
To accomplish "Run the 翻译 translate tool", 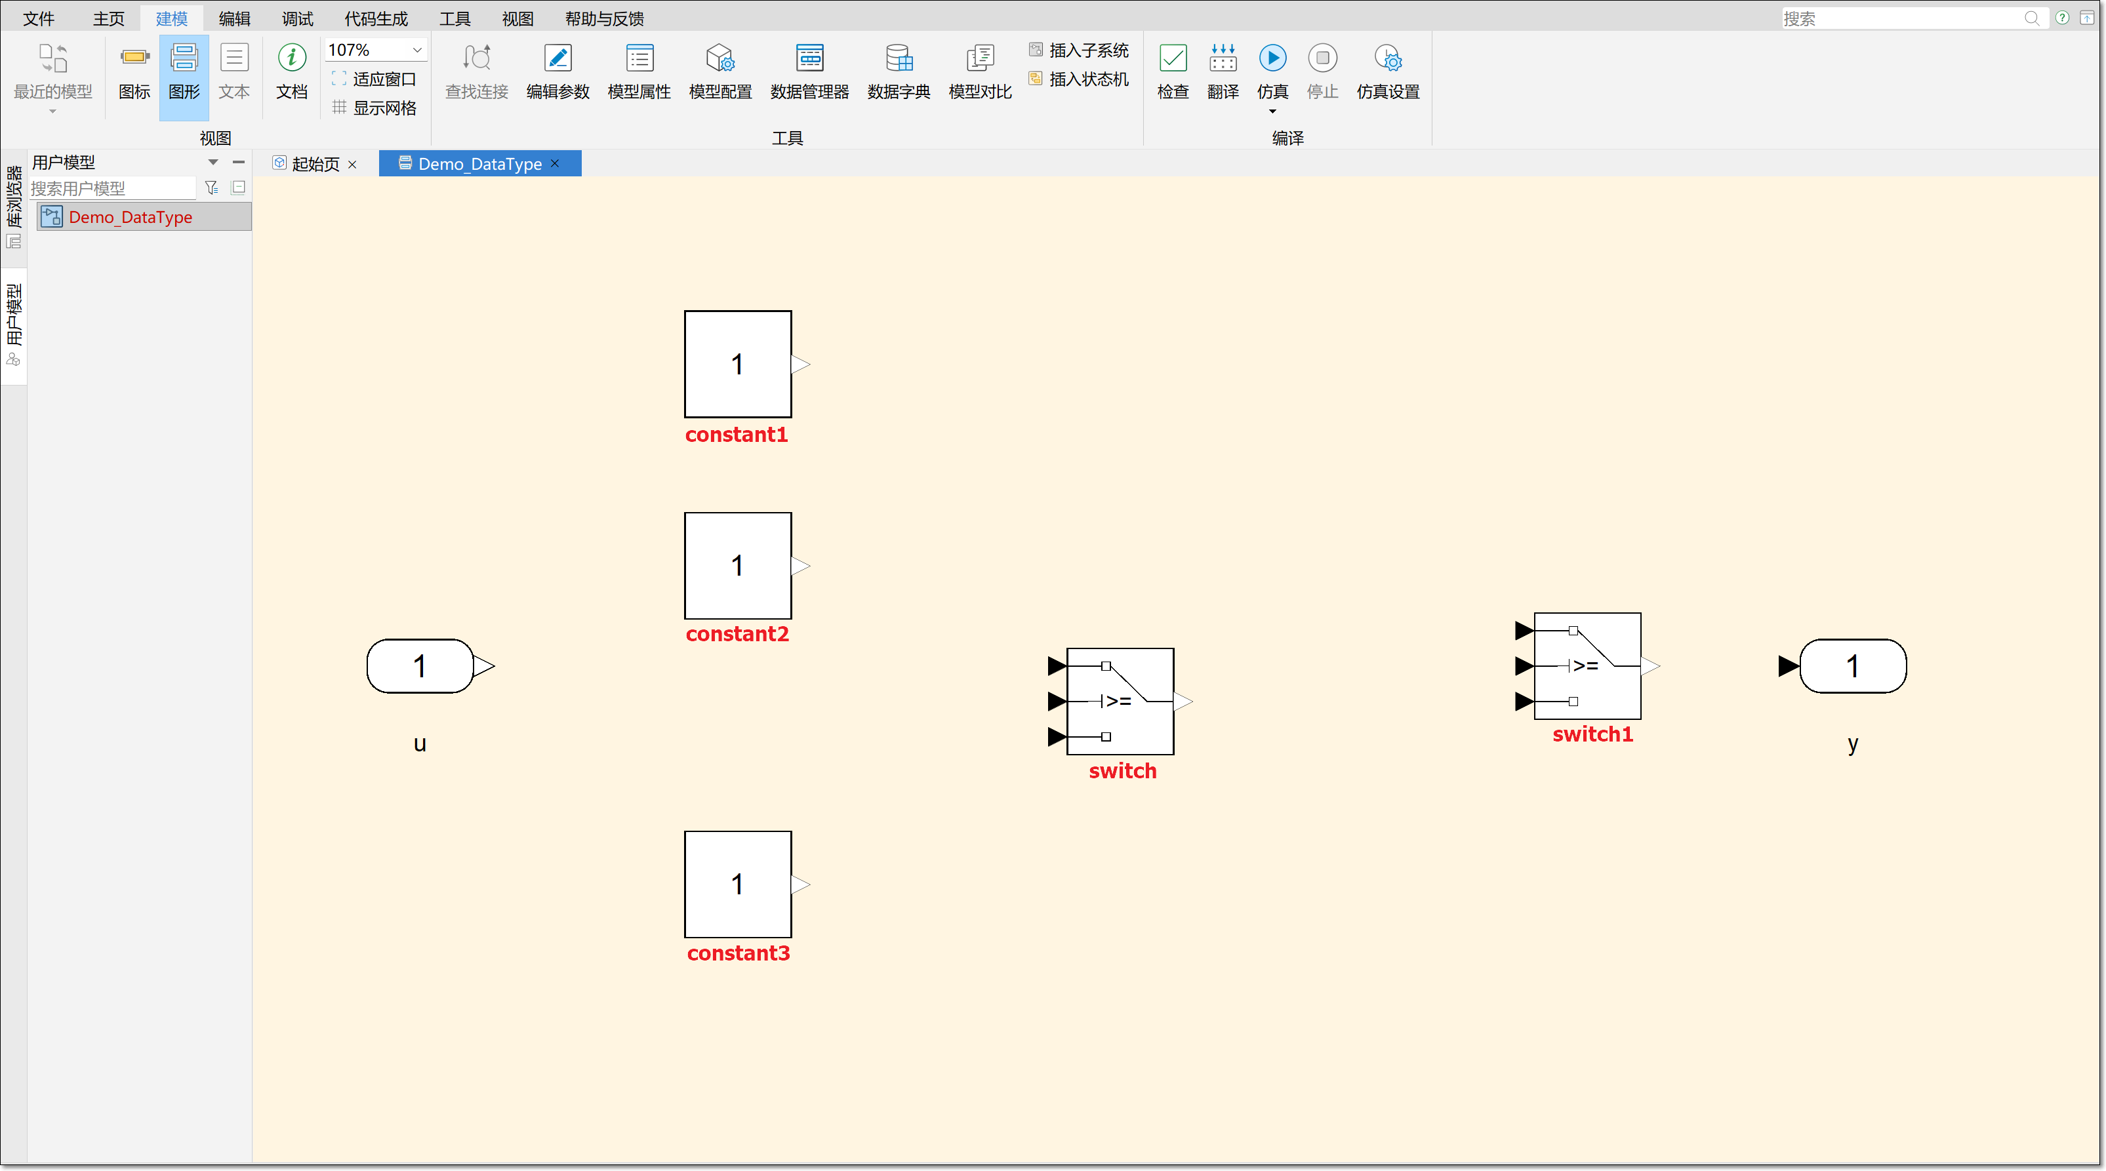I will pyautogui.click(x=1223, y=72).
